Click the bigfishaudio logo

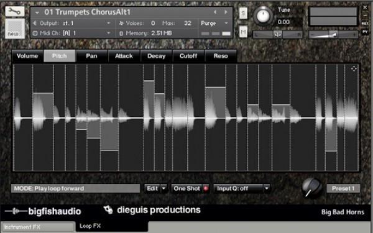(x=43, y=211)
